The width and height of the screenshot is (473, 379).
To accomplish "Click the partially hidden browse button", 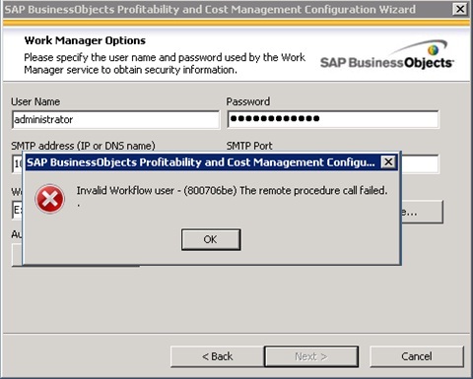I will point(423,212).
